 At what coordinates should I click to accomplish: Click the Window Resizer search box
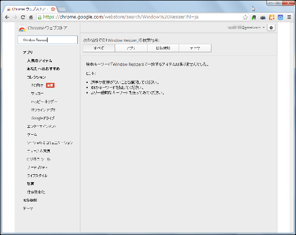(48, 40)
